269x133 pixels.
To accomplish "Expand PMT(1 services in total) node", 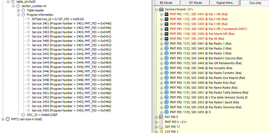I will coord(3,119).
